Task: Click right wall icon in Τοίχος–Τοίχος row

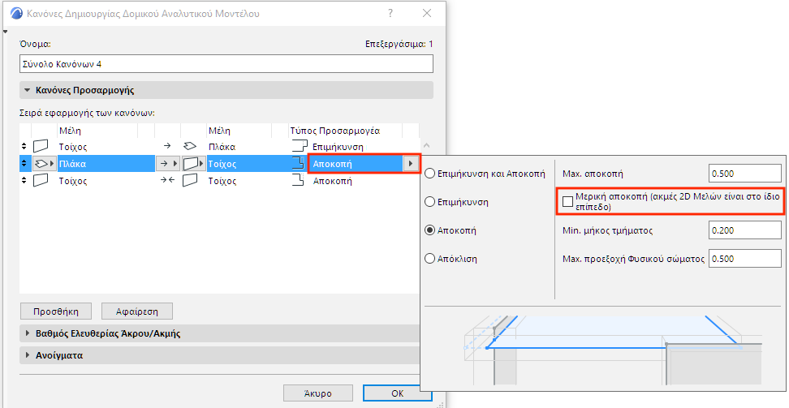Action: [190, 181]
